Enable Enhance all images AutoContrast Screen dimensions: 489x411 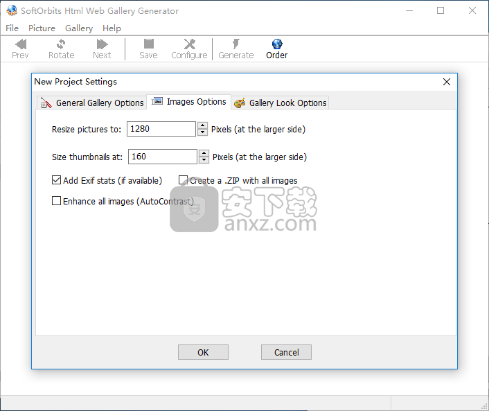(56, 201)
